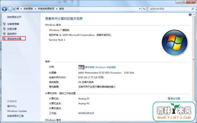Click the Huang-PC value next to 计算机名

(84, 98)
